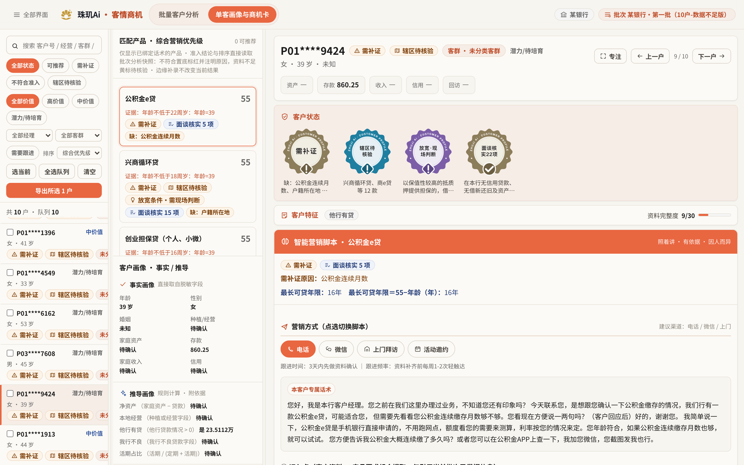Click the paper-plane icon beside 营销方式
Viewport: 744px width, 465px height.
(x=284, y=327)
